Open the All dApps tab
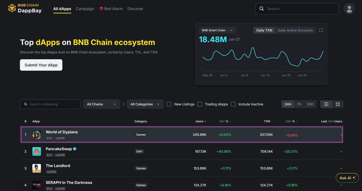The height and width of the screenshot is (191, 362). pos(62,9)
